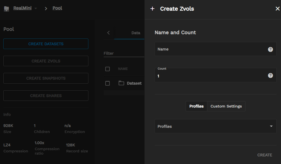Viewport: 281px width, 164px height.
Task: Focus the Name input field
Action: (x=211, y=49)
